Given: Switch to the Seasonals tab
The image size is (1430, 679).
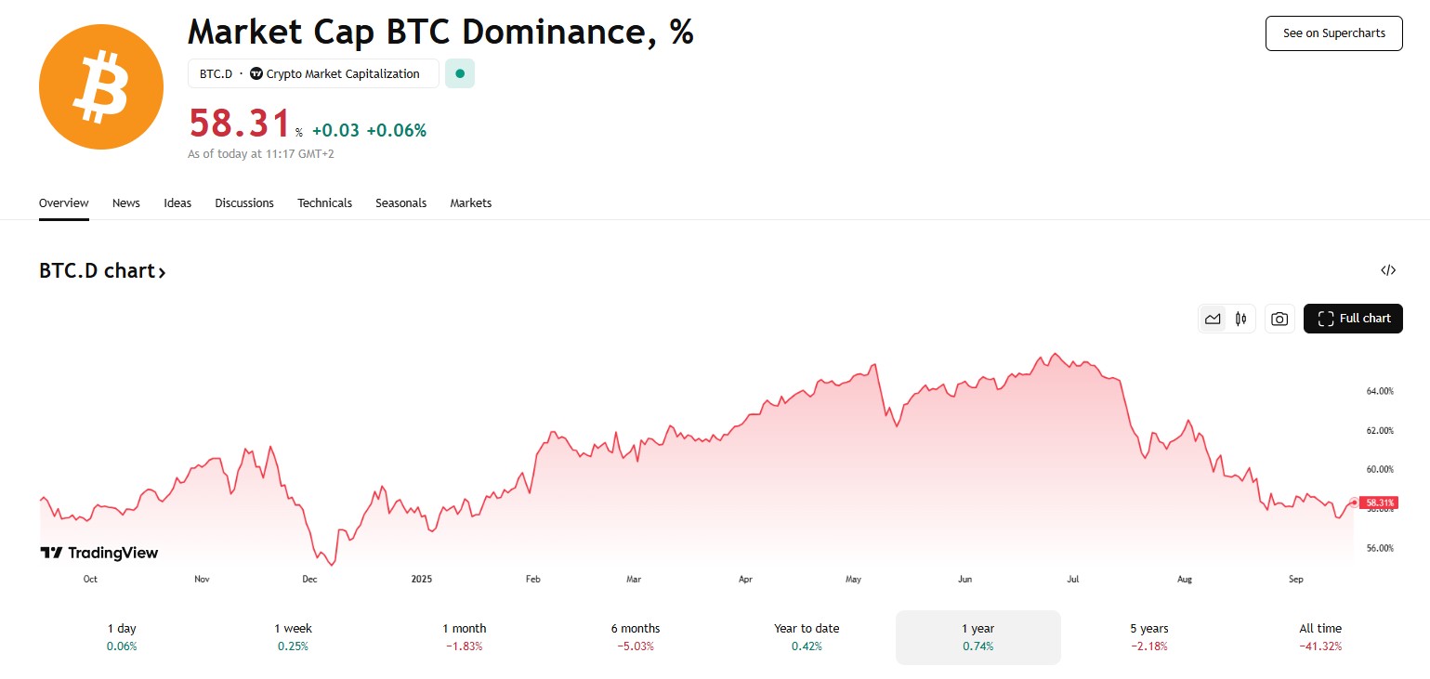Looking at the screenshot, I should (401, 202).
